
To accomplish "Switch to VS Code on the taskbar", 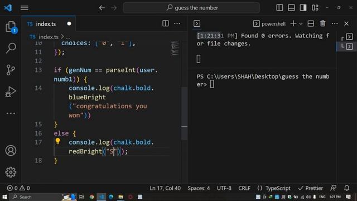I will 102,197.
